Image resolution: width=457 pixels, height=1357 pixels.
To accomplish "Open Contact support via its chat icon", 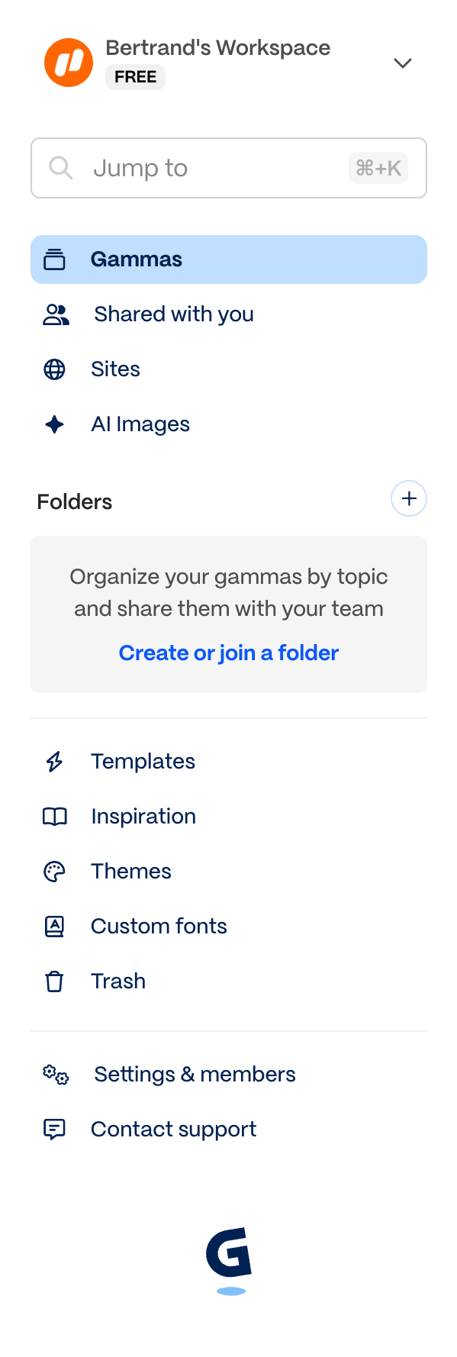I will point(54,1129).
